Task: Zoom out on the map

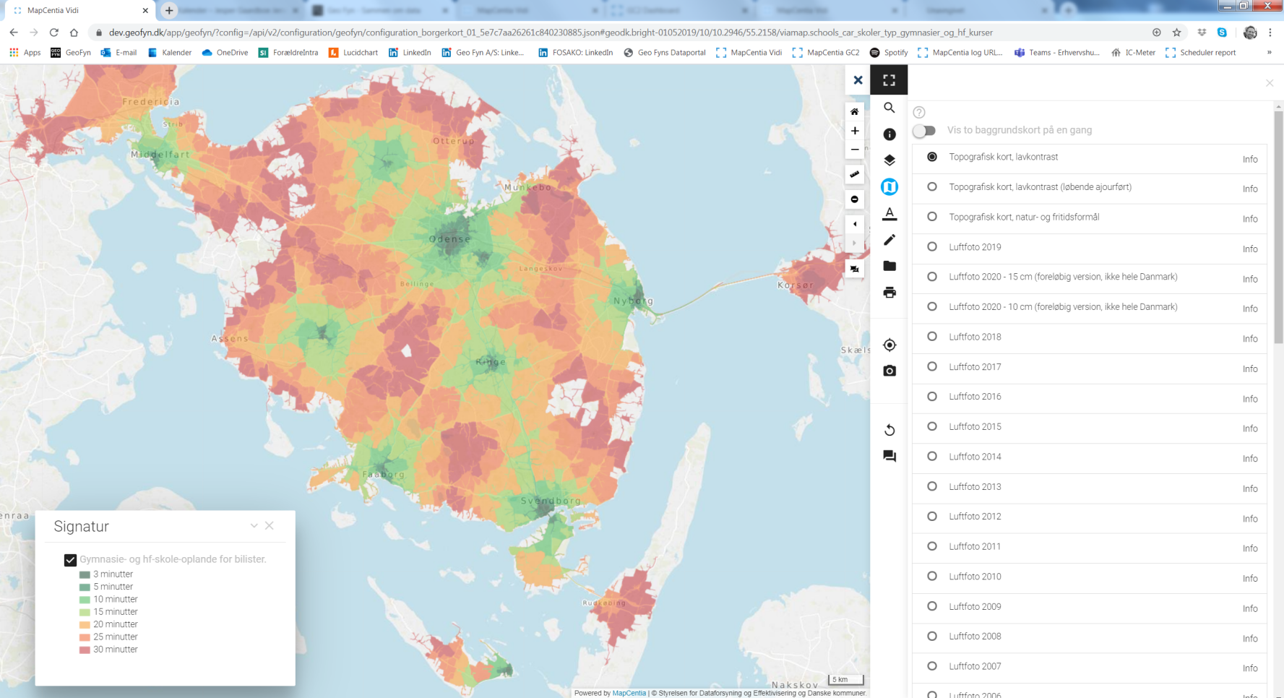Action: pos(855,150)
